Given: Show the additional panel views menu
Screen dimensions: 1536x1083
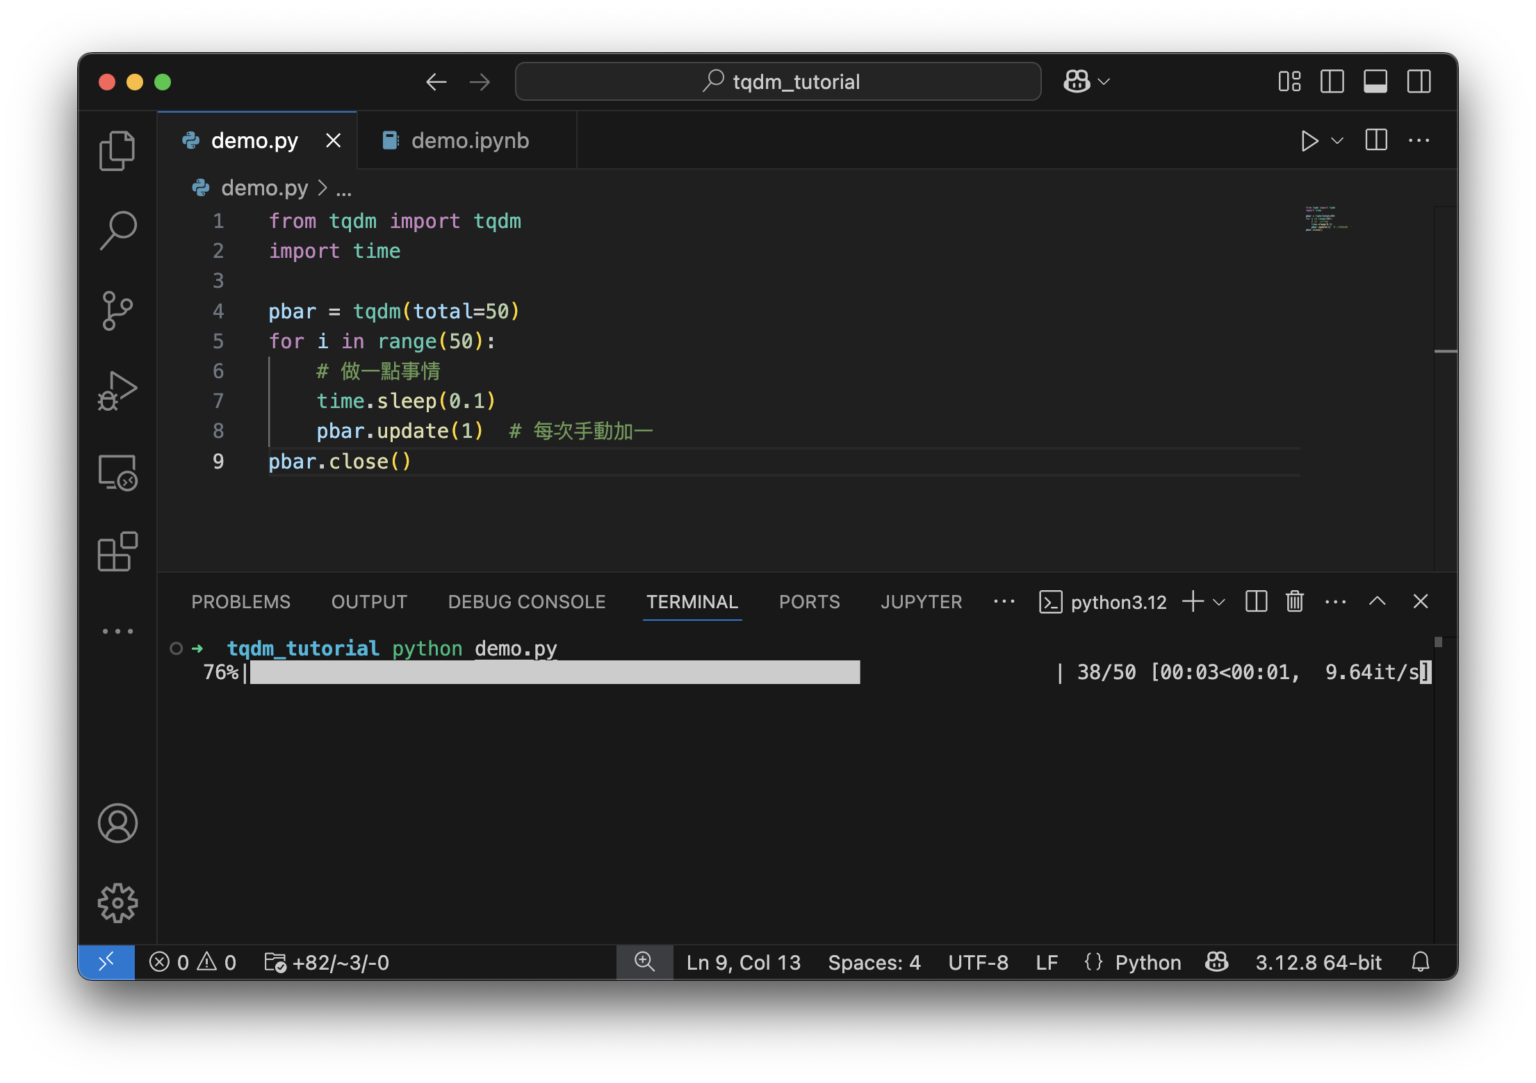Looking at the screenshot, I should pos(1004,601).
